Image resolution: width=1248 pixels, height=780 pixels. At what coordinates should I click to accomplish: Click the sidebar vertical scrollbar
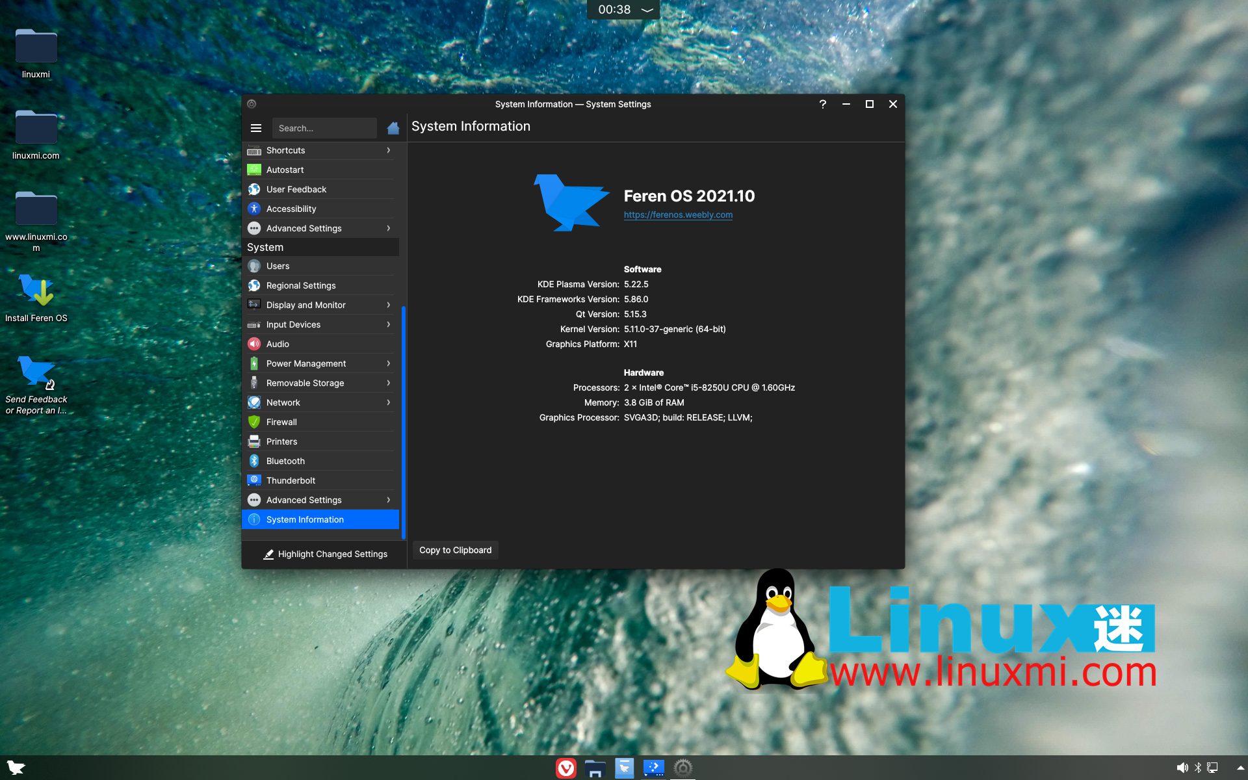(x=404, y=422)
